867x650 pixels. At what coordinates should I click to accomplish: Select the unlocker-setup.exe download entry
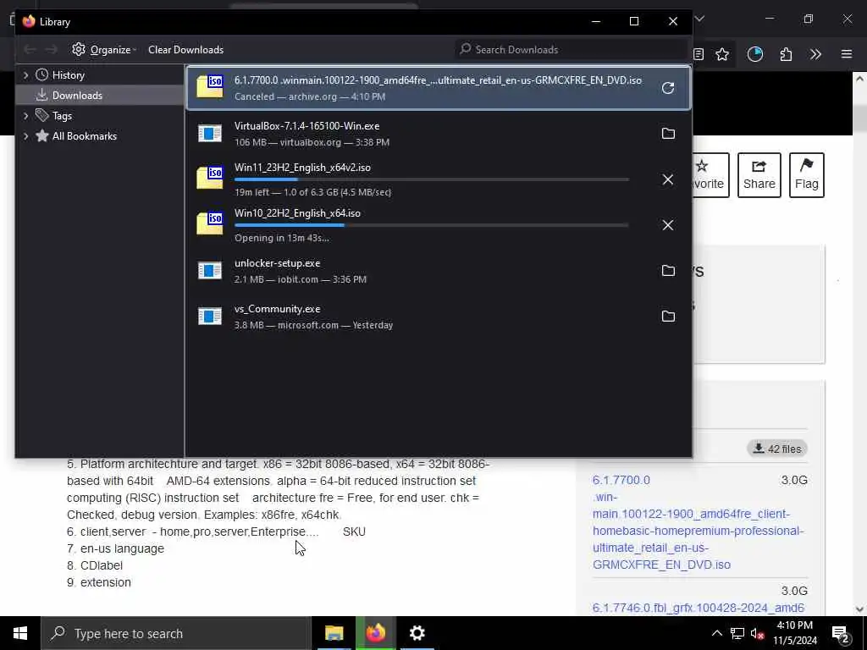point(439,270)
